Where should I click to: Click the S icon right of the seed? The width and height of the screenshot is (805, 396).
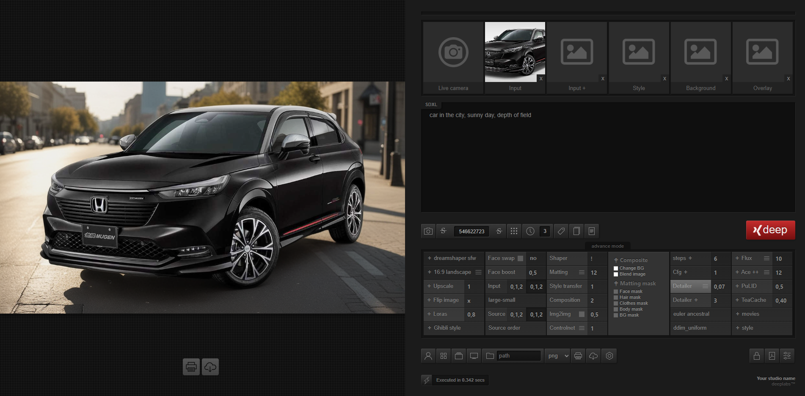pos(499,231)
